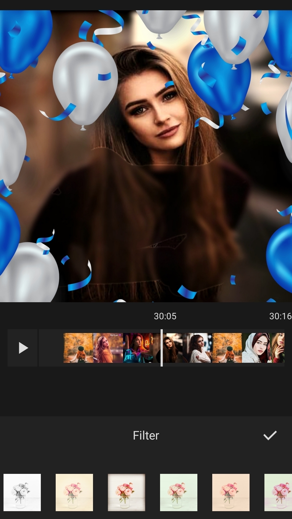Select the partially visible sixth filter at right edge

[278, 492]
